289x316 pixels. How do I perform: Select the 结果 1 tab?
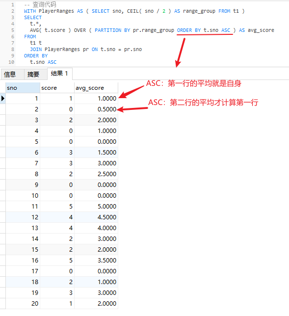pyautogui.click(x=60, y=74)
